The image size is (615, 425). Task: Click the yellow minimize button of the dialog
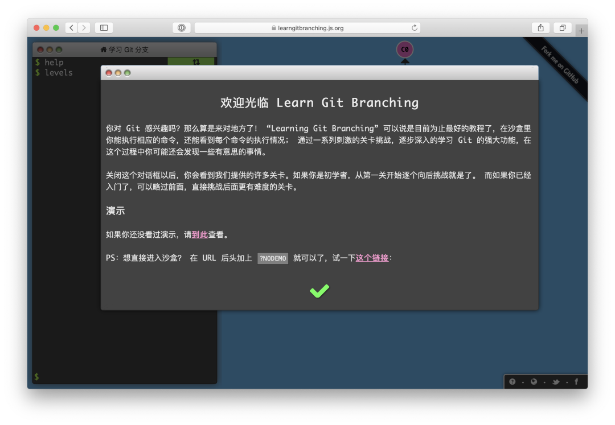118,73
